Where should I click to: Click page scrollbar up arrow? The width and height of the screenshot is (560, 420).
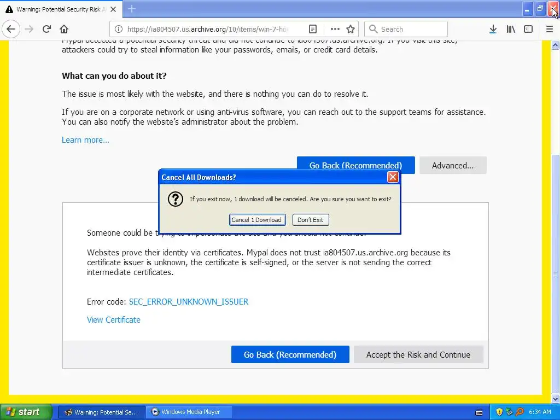(x=556, y=45)
